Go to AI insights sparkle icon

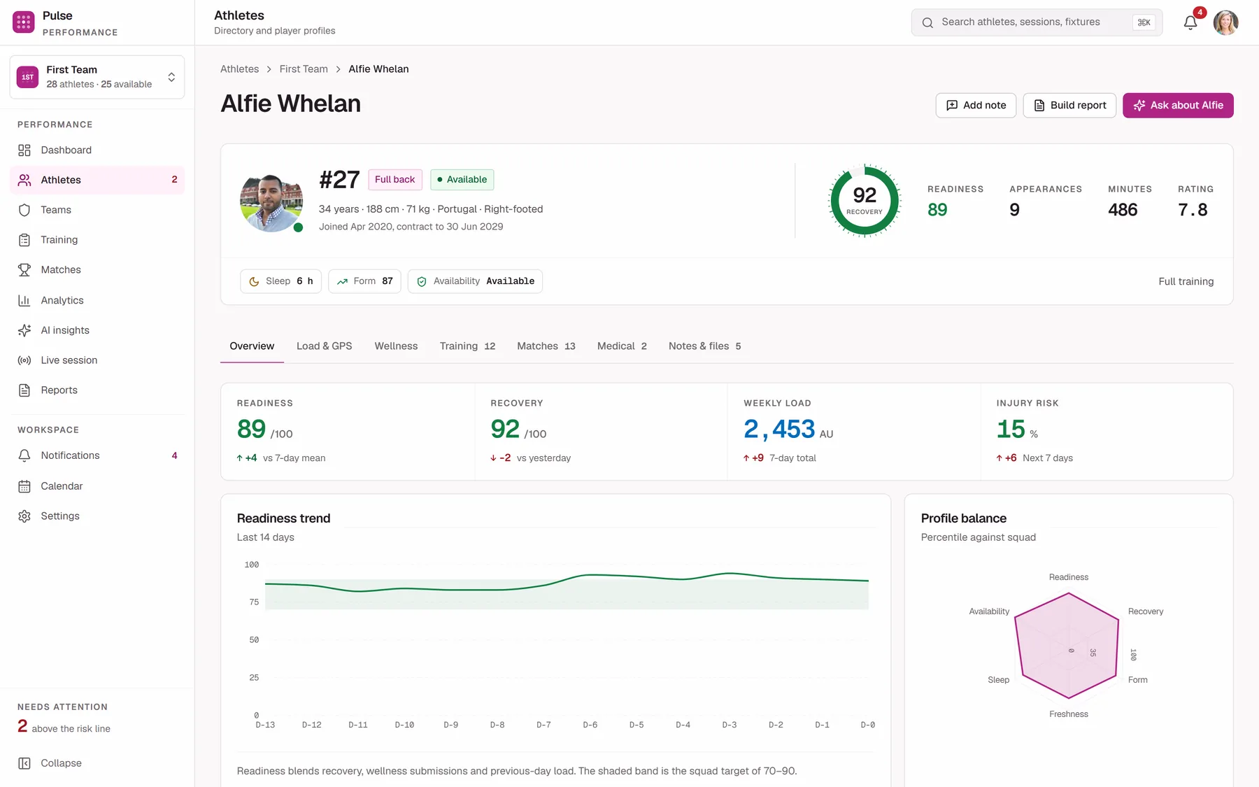[24, 330]
